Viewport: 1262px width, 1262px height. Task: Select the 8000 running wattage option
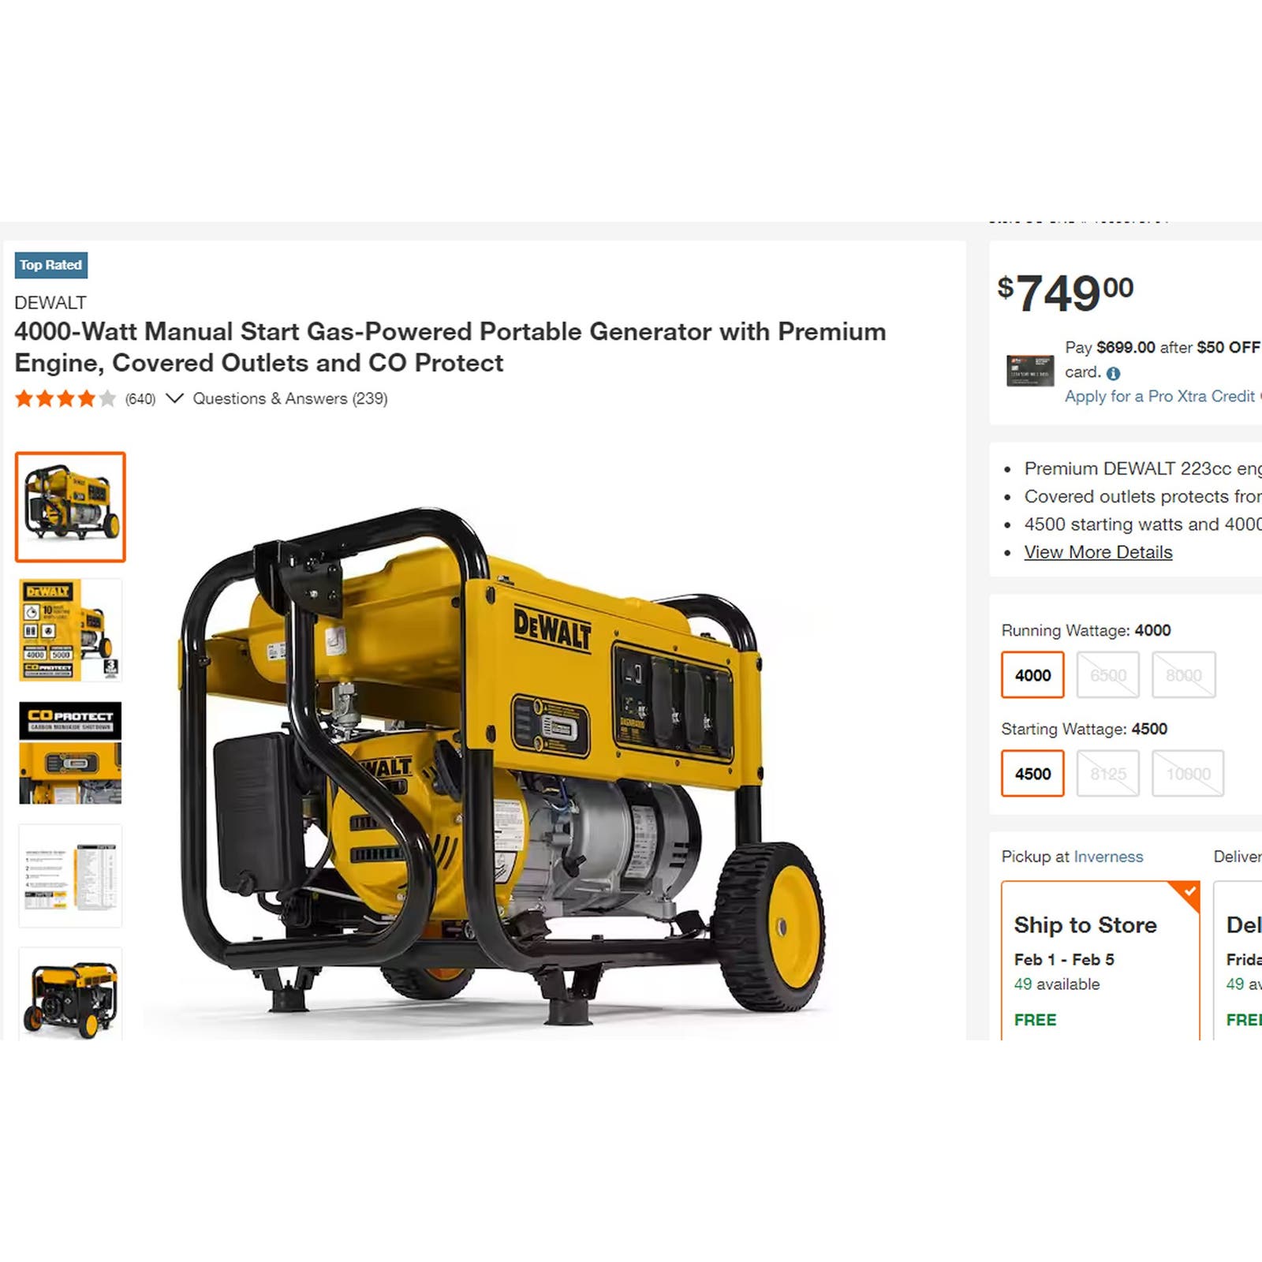pos(1183,675)
